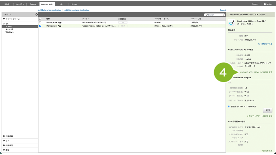This screenshot has width=276, height=155.
Task: Sort by タイトル column header
Action: click(86, 19)
